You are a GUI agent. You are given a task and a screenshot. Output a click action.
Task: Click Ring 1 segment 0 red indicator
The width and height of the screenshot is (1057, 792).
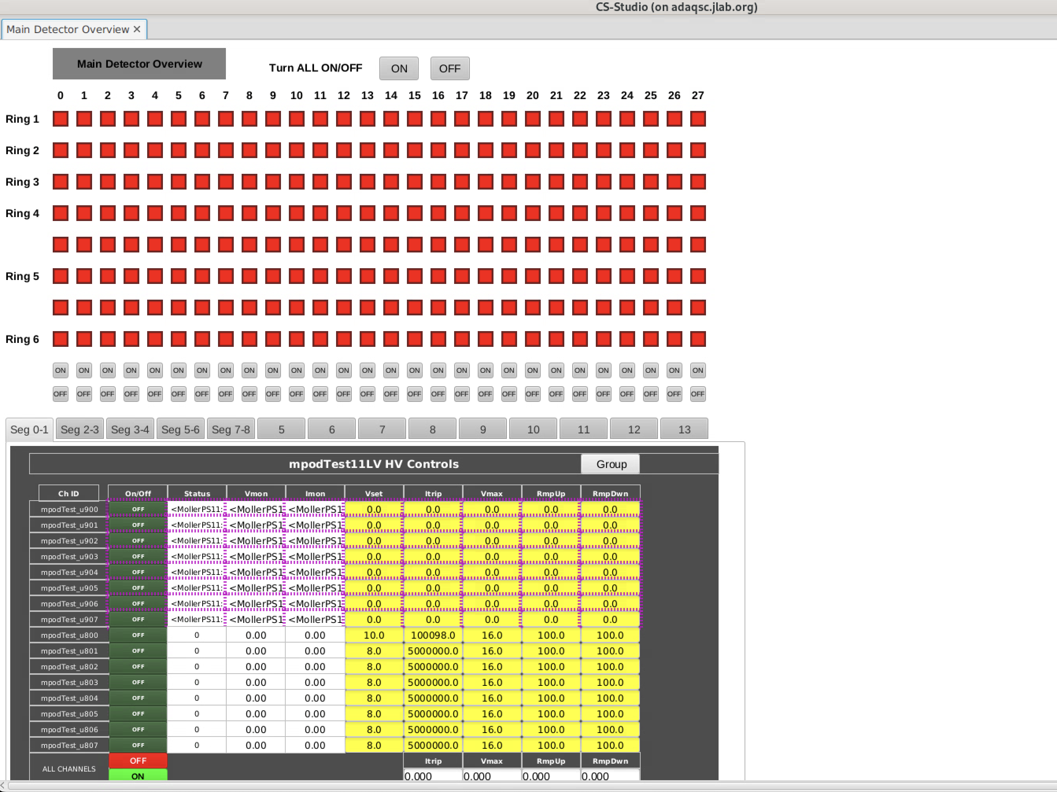coord(60,119)
